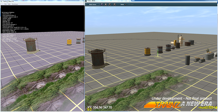Click the 'total requests: 107' line
218x112 pixels.
click(8, 23)
